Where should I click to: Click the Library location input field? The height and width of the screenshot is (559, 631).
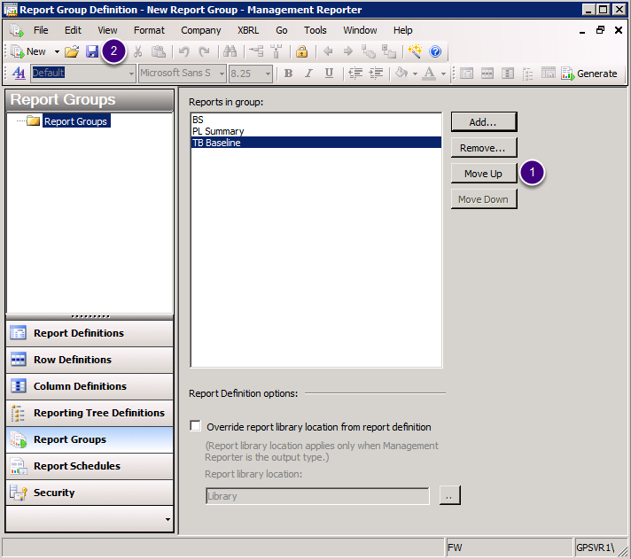[317, 496]
